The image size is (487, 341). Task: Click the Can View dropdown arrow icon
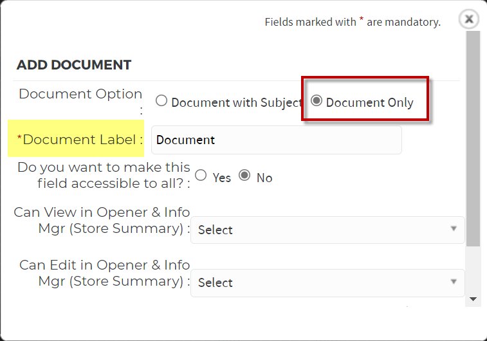[x=454, y=229]
